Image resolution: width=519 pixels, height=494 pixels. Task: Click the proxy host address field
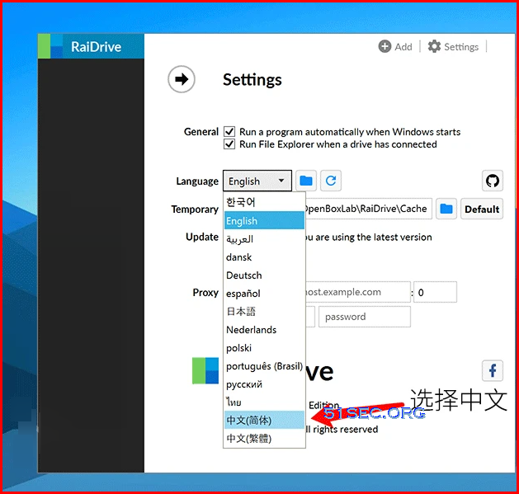[357, 292]
